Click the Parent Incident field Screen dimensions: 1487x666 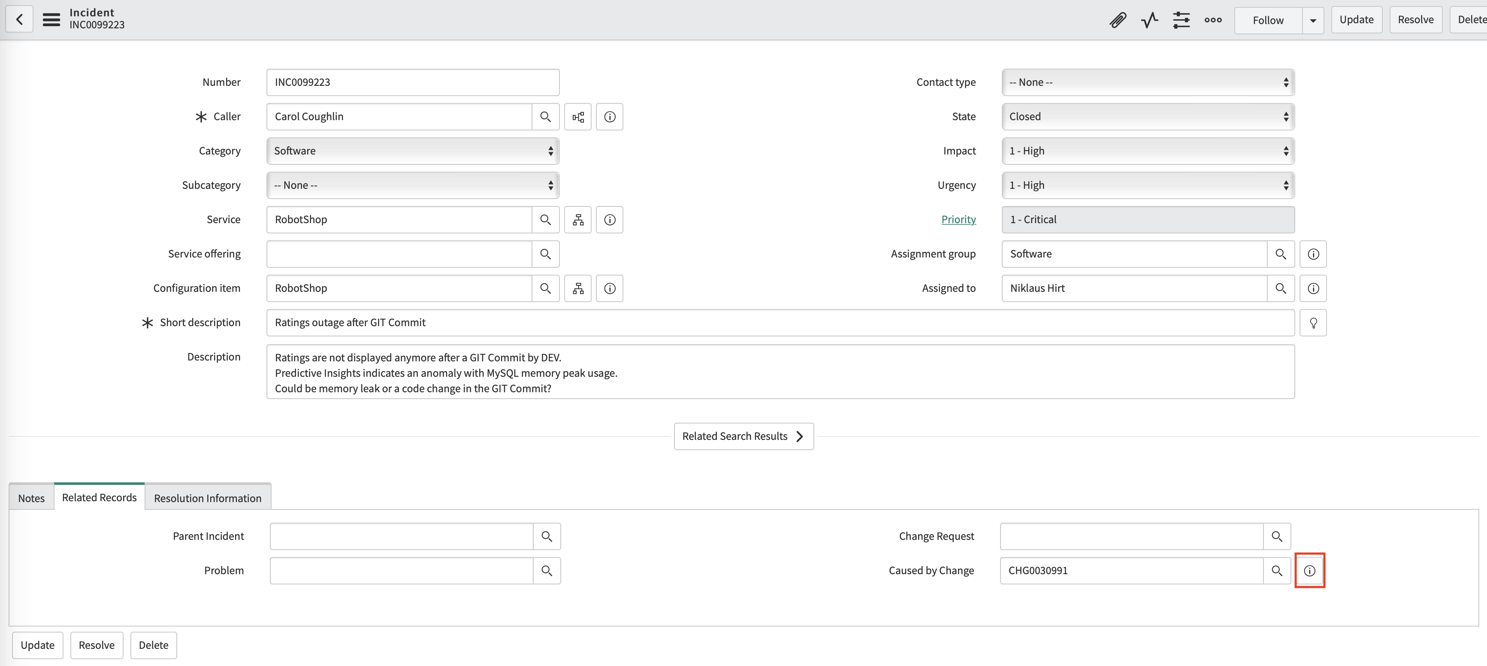pyautogui.click(x=401, y=536)
